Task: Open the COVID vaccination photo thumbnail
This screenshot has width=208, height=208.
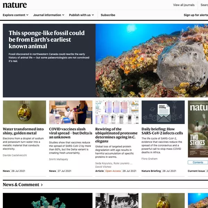Action: 71,112
